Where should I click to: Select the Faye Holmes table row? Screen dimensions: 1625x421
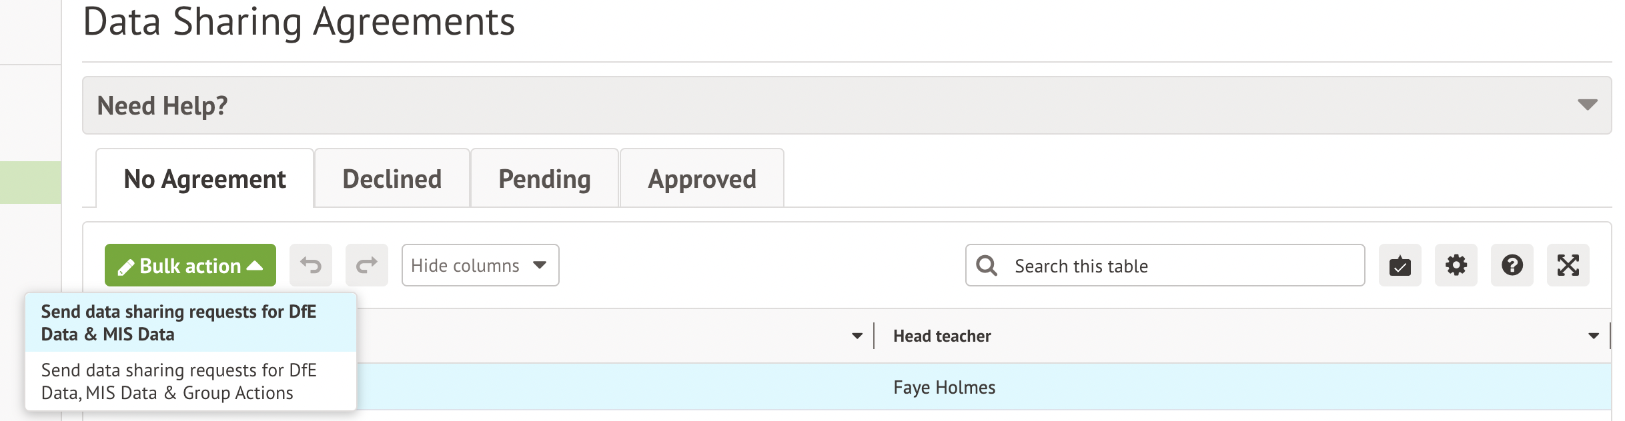pyautogui.click(x=943, y=387)
